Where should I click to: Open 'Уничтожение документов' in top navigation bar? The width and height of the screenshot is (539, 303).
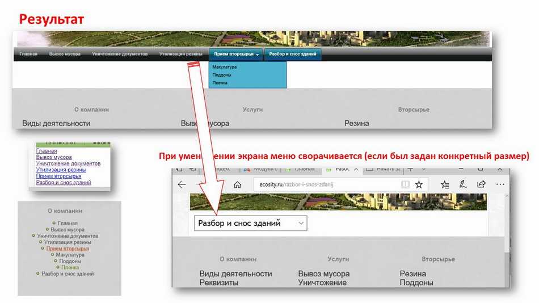120,54
